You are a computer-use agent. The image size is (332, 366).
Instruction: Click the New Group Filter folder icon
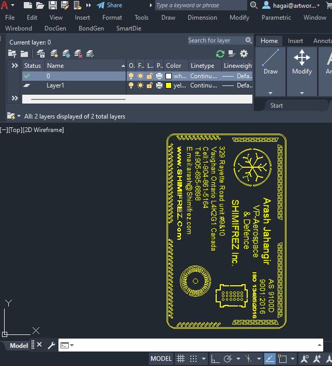point(24,54)
